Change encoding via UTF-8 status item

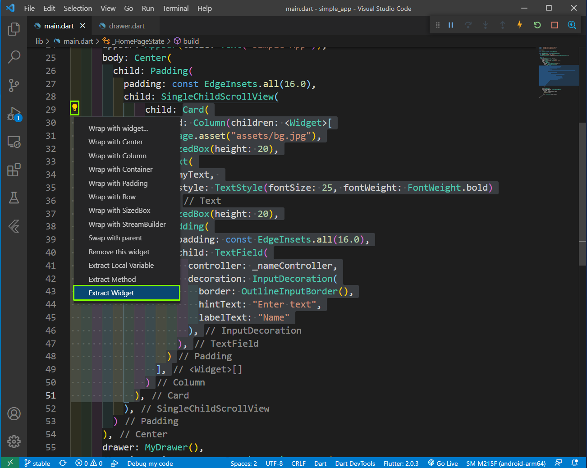click(x=274, y=463)
